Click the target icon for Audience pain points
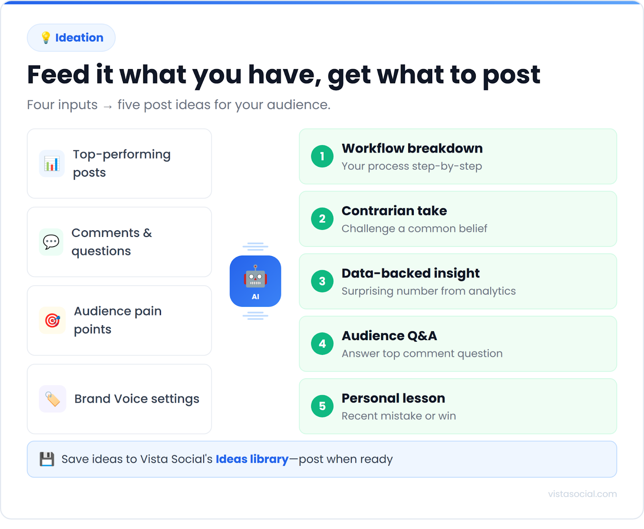This screenshot has width=644, height=529. click(52, 320)
